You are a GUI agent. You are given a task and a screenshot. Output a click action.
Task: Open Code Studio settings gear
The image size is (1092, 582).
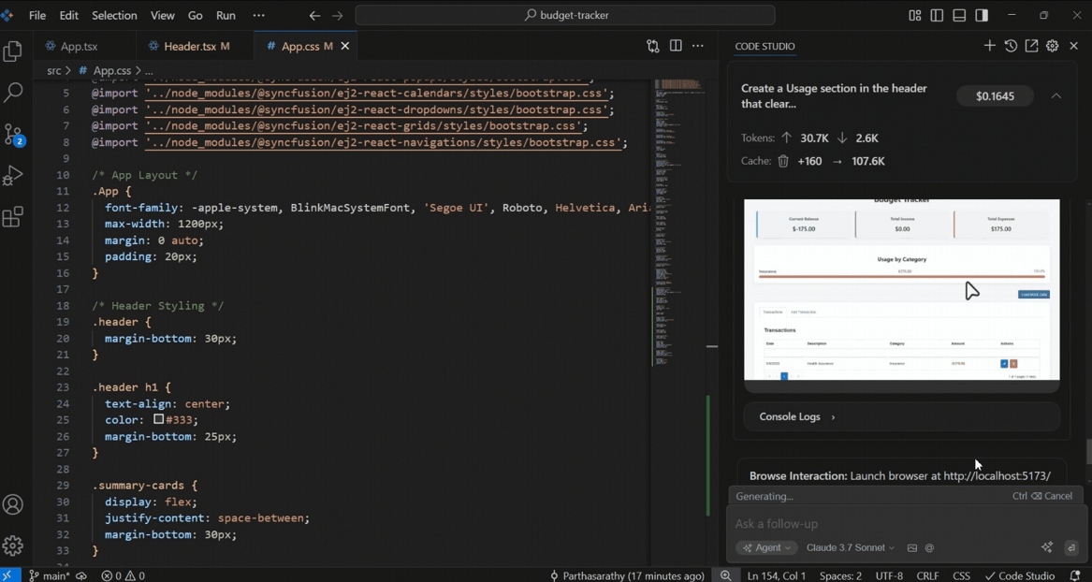pos(1053,46)
